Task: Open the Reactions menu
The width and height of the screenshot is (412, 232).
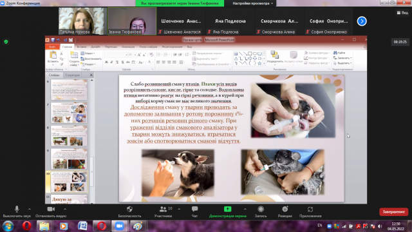Action: (x=285, y=211)
